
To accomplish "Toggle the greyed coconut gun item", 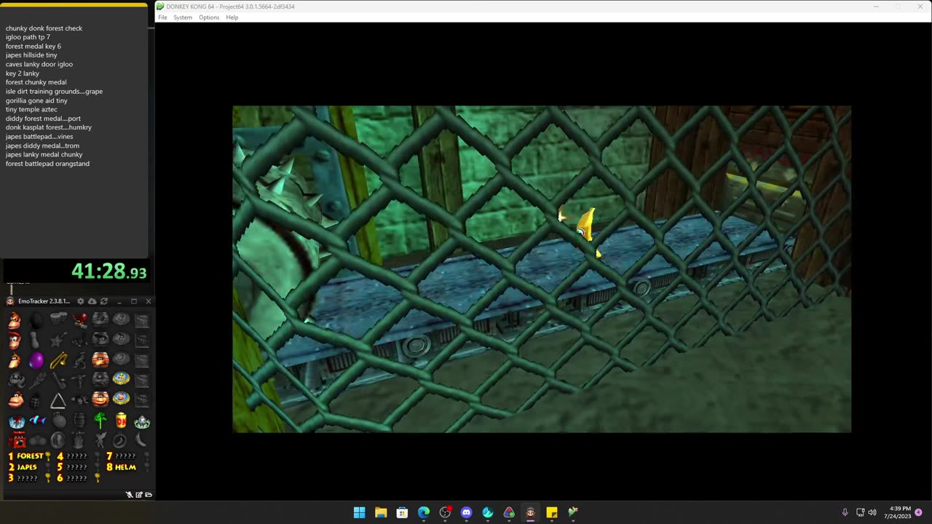I will click(x=36, y=320).
